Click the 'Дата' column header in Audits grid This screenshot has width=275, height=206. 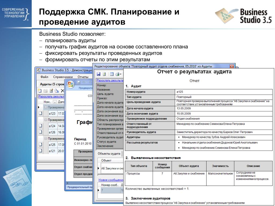tap(61, 102)
